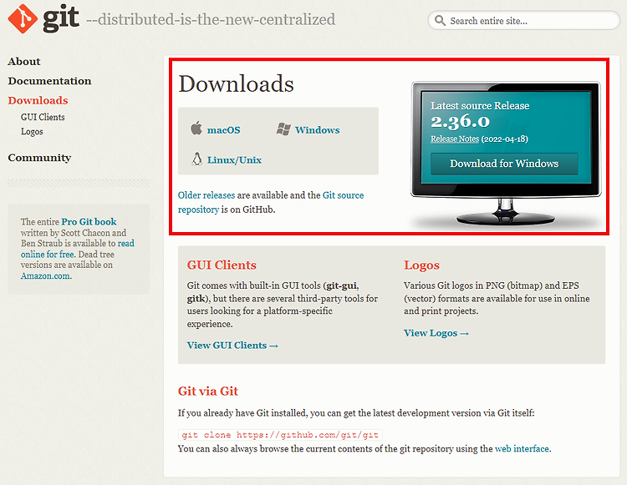Click the View GUI Clients link

(x=232, y=346)
